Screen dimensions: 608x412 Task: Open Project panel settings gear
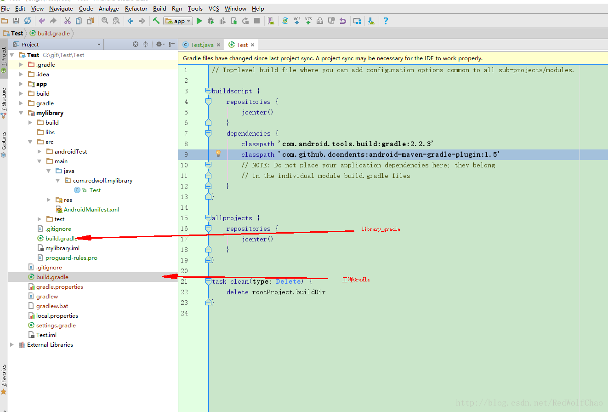click(159, 44)
